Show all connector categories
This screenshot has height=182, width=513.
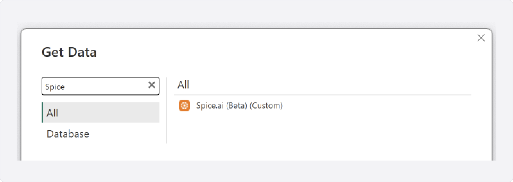click(x=101, y=112)
